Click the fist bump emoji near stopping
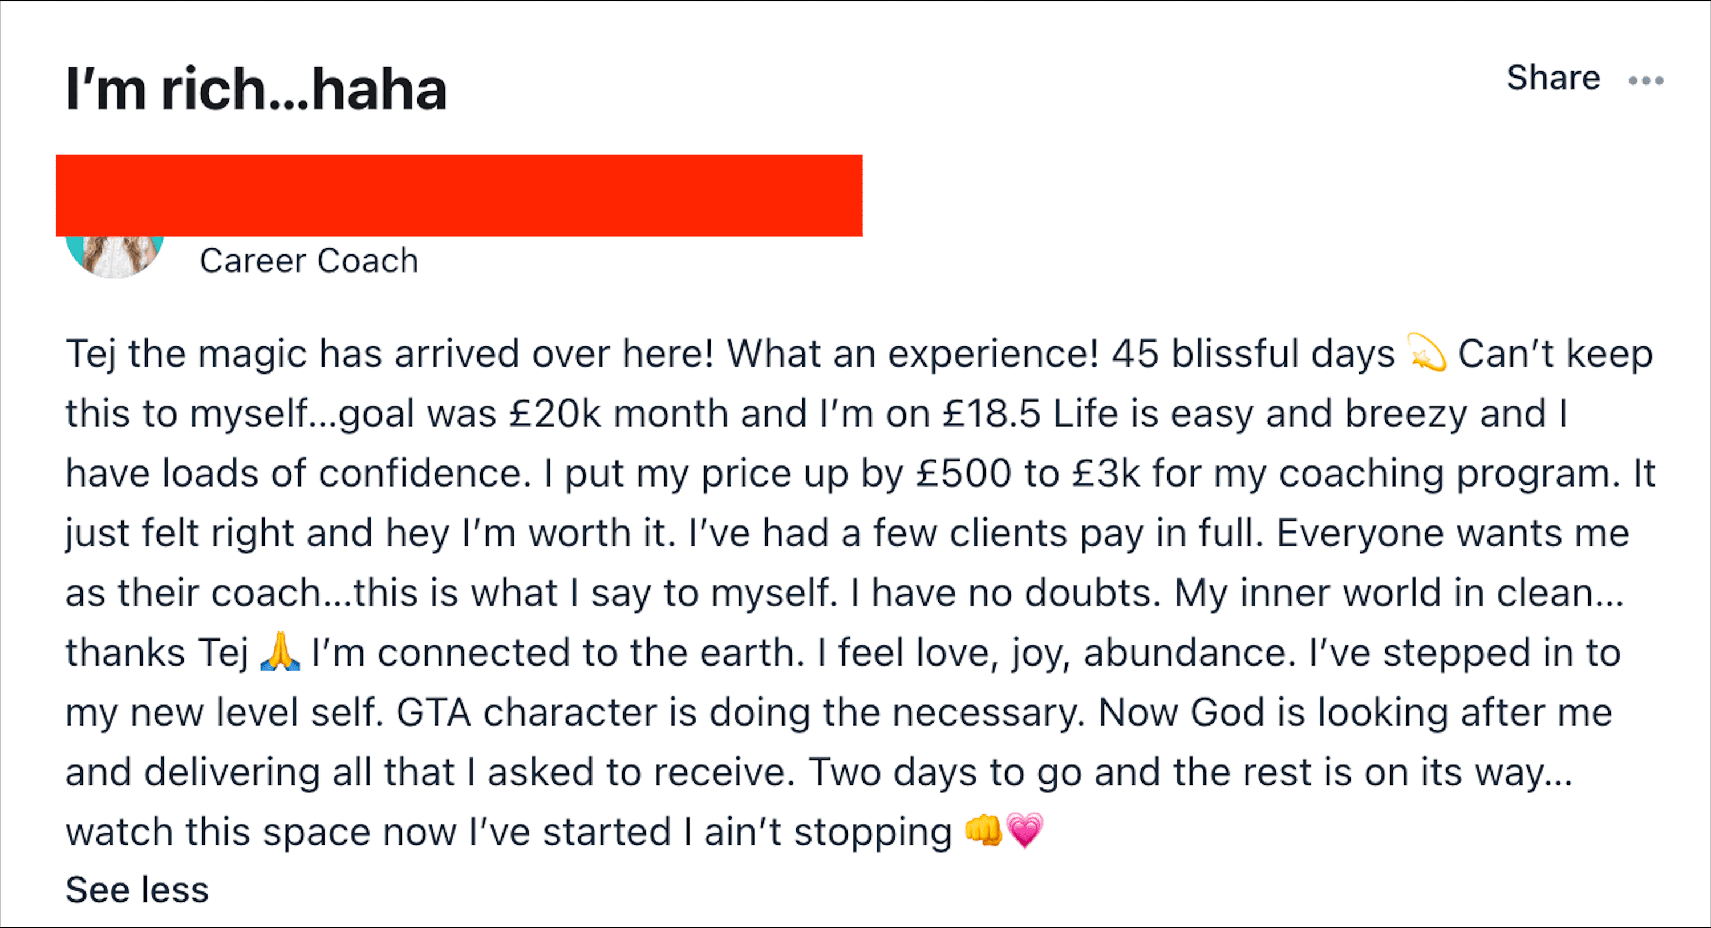This screenshot has width=1711, height=928. click(984, 830)
